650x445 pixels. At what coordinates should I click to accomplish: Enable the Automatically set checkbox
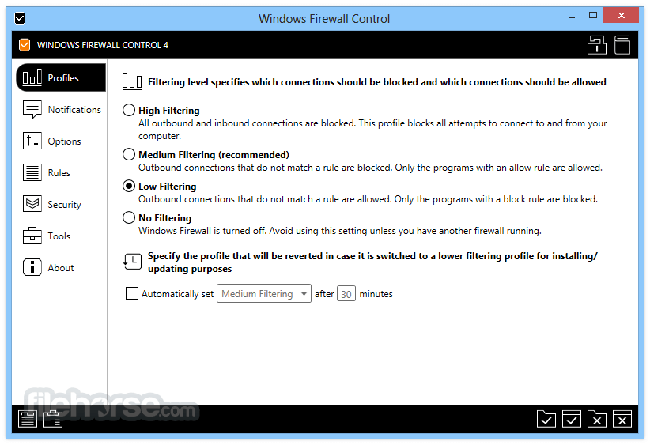(132, 293)
